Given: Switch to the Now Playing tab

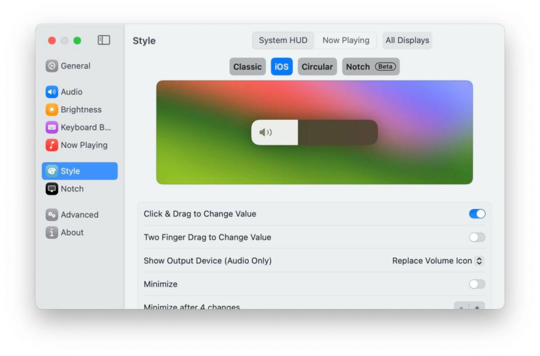Looking at the screenshot, I should (x=346, y=40).
